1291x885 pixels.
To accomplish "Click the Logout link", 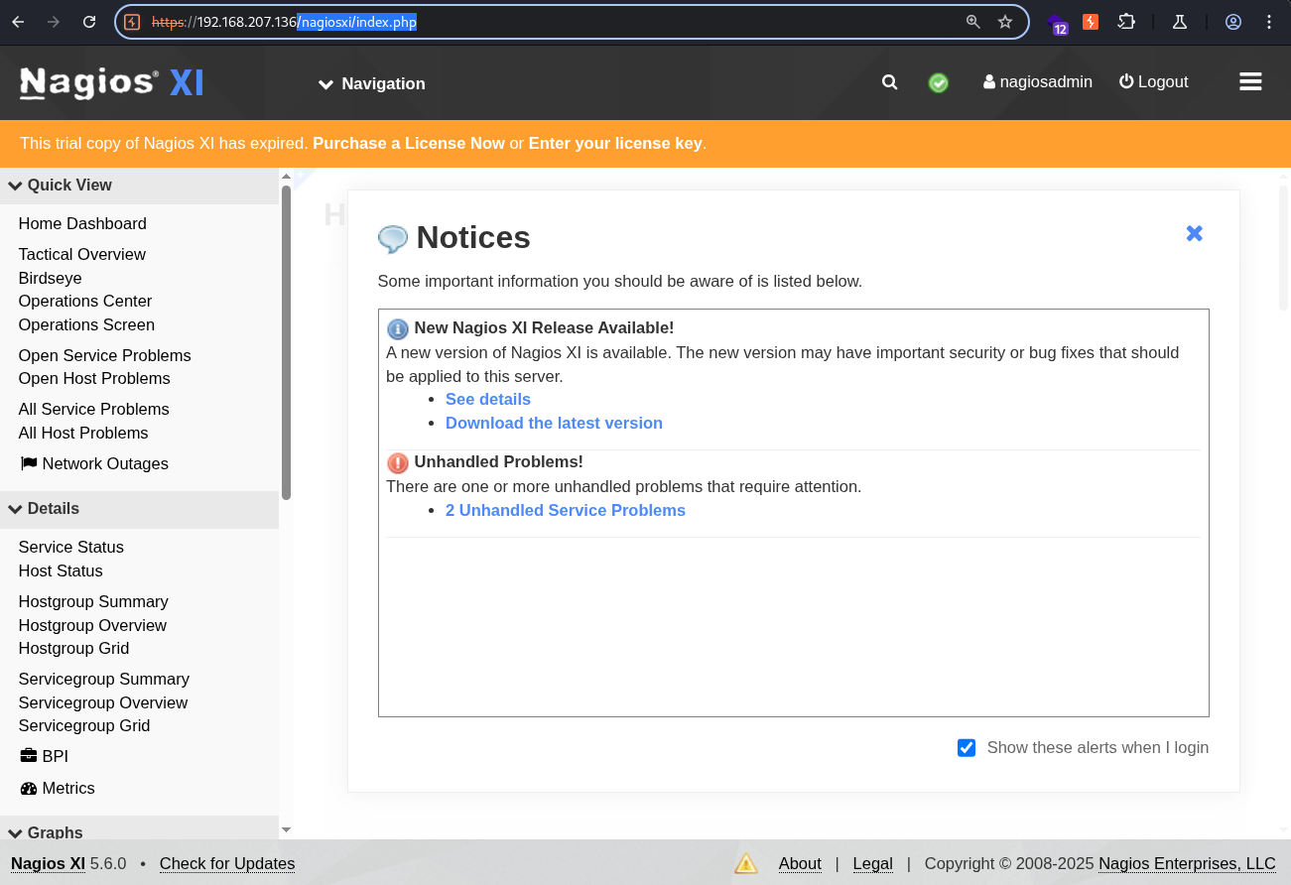I will click(1153, 82).
